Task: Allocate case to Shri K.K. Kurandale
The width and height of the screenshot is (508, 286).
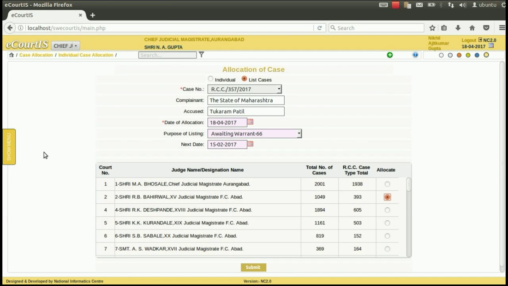Action: pos(387,223)
